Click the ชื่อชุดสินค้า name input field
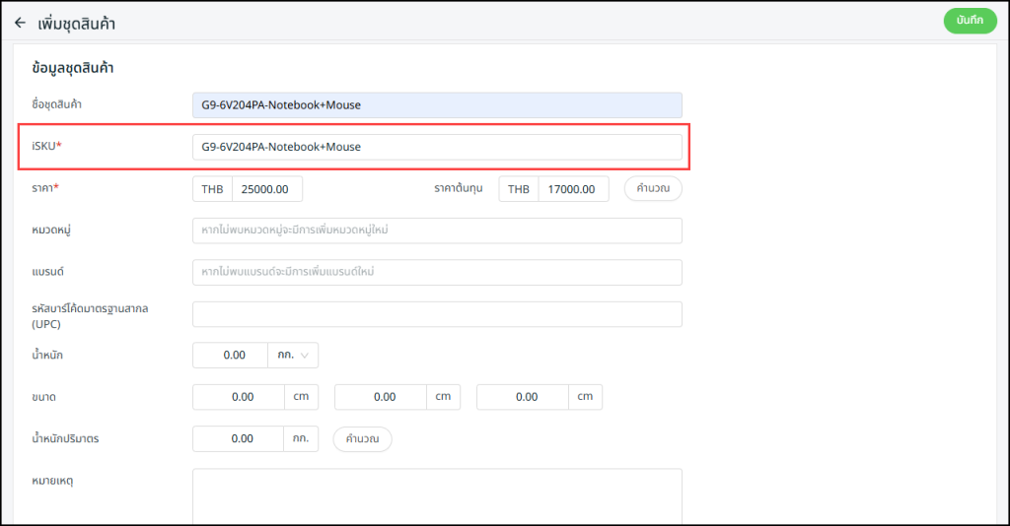Screen dimensions: 1010x526 pos(437,104)
